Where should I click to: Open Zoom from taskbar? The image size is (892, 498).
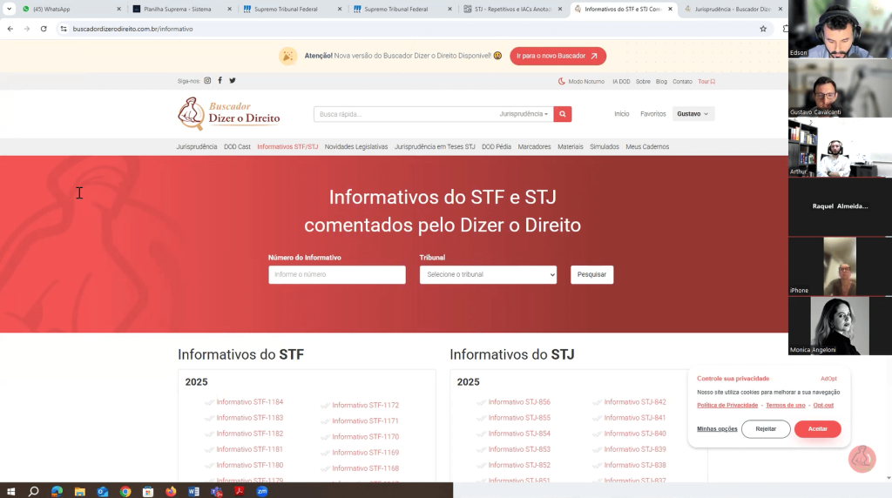(x=261, y=491)
